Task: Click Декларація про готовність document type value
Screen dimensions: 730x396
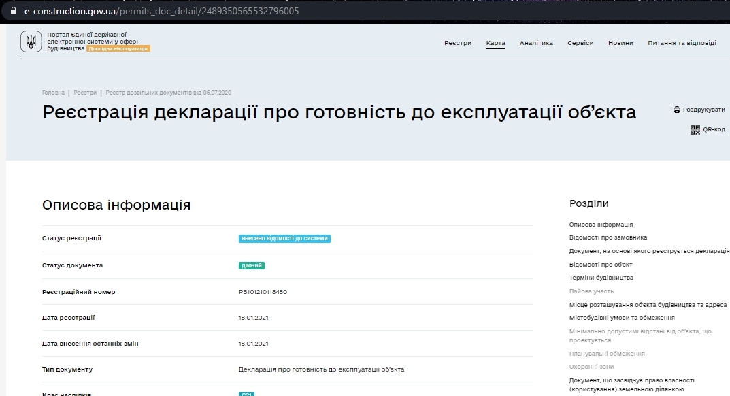Action: click(321, 369)
